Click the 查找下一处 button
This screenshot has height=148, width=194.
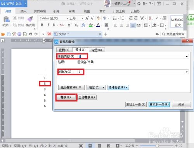coord(159,104)
